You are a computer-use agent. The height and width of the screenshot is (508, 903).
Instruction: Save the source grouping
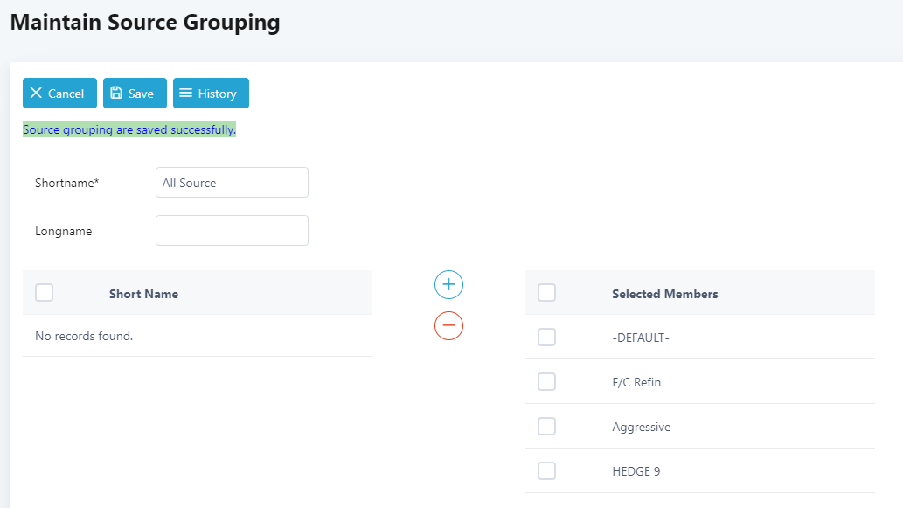(135, 94)
